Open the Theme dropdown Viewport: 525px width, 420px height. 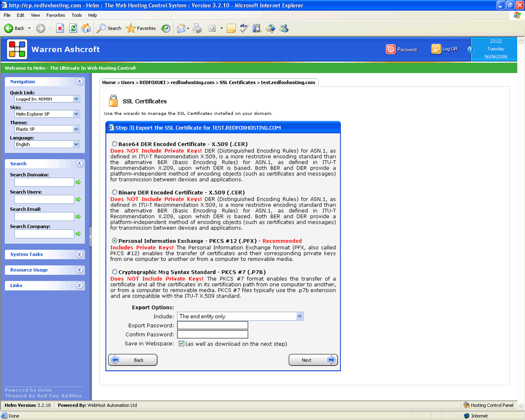click(47, 129)
